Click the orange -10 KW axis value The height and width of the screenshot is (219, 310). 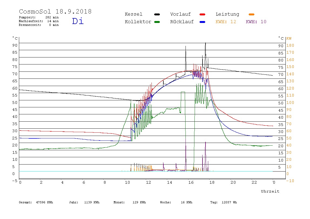coord(290,181)
